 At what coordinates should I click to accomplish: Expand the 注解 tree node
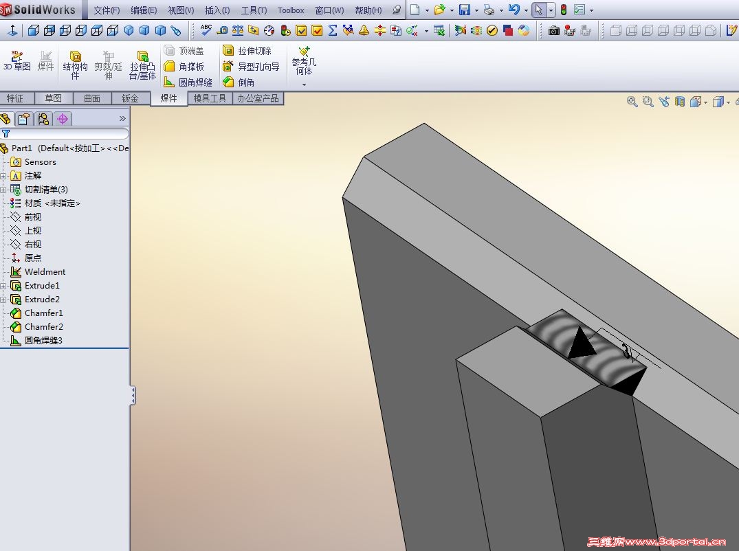[x=3, y=176]
